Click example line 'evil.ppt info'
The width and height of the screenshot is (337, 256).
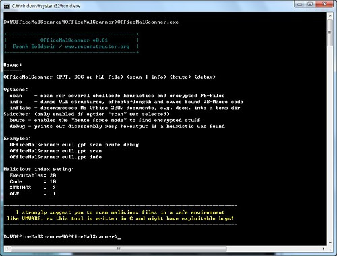click(x=56, y=157)
